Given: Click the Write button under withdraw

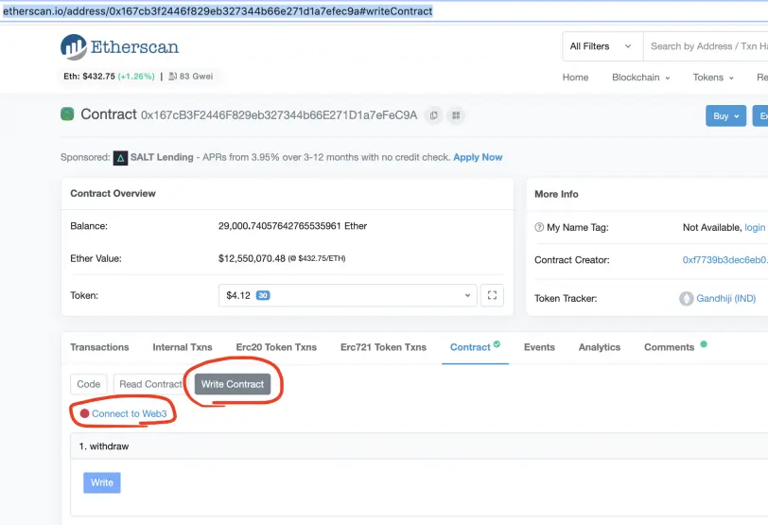Looking at the screenshot, I should tap(102, 482).
